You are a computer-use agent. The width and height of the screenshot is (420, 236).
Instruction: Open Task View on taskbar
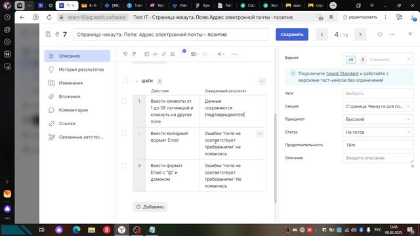pos(41,230)
